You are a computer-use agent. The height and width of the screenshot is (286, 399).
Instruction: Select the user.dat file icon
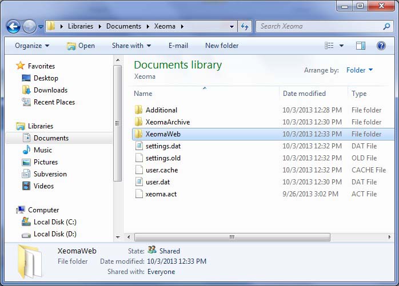click(139, 182)
